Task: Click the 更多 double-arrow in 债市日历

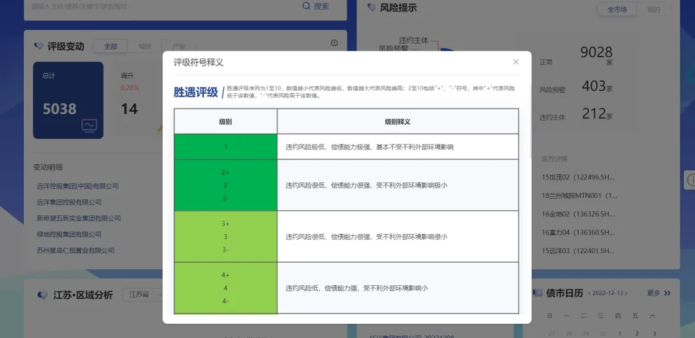Action: click(667, 293)
